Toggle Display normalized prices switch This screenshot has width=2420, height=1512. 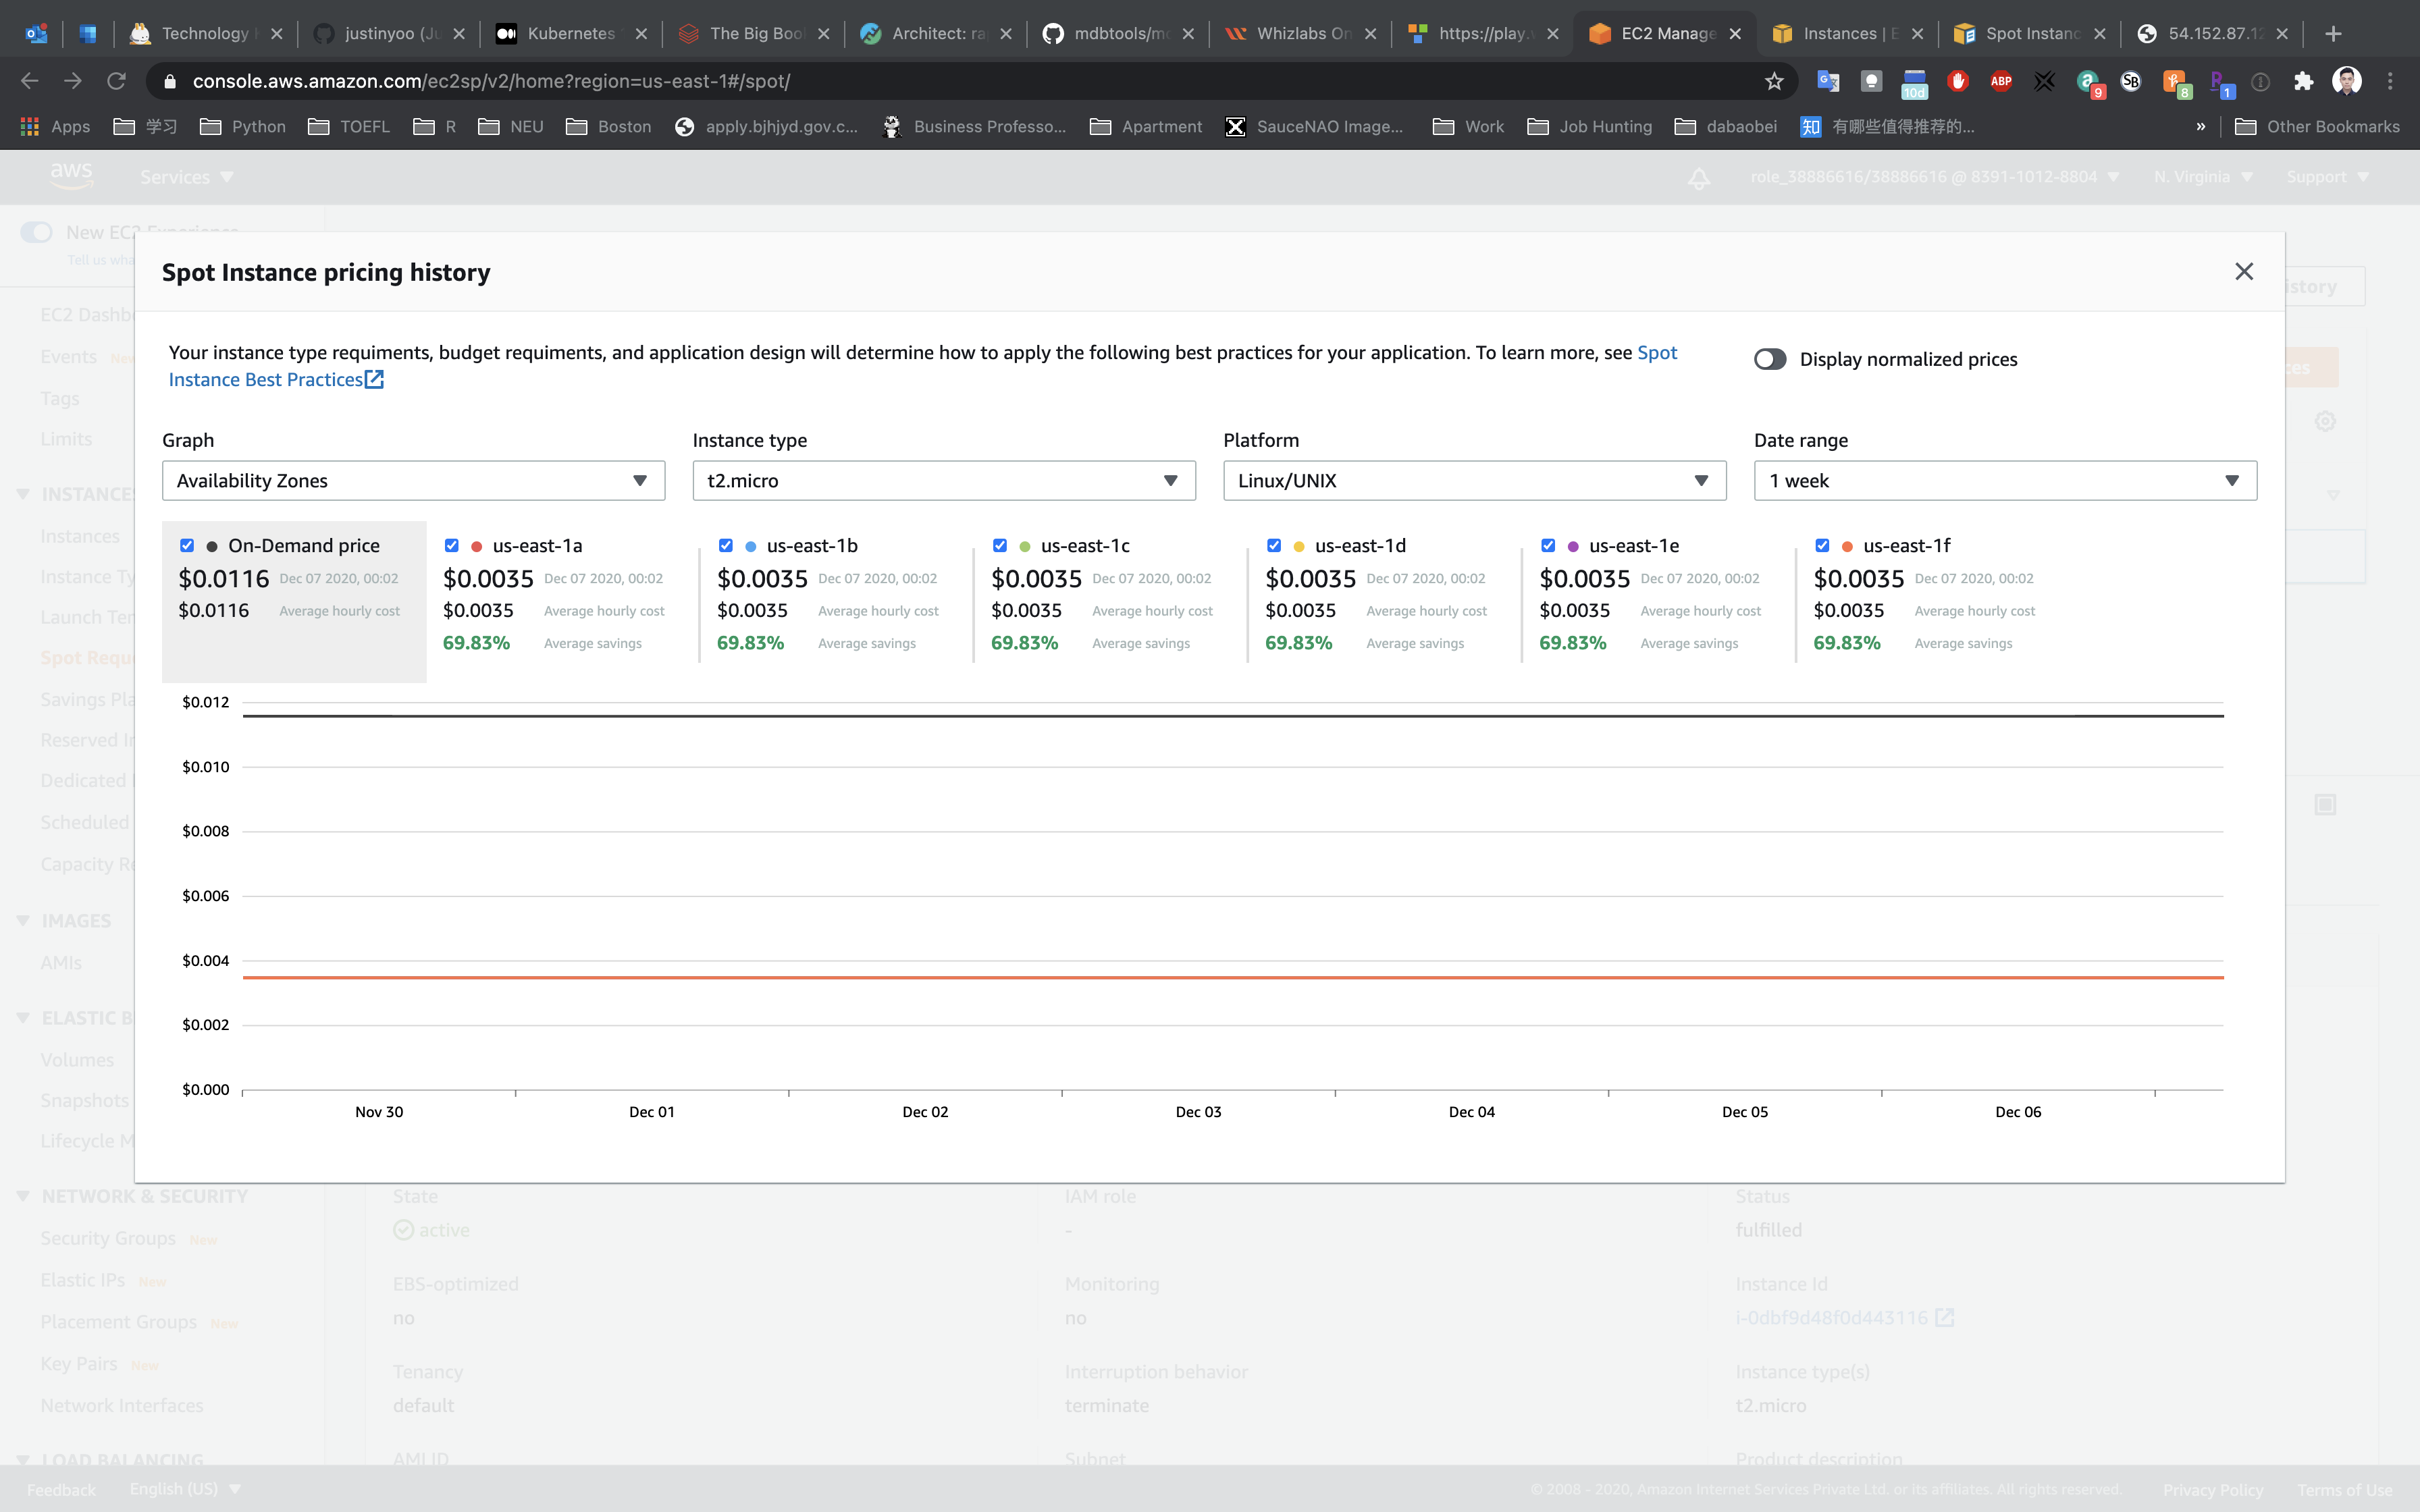[x=1770, y=359]
